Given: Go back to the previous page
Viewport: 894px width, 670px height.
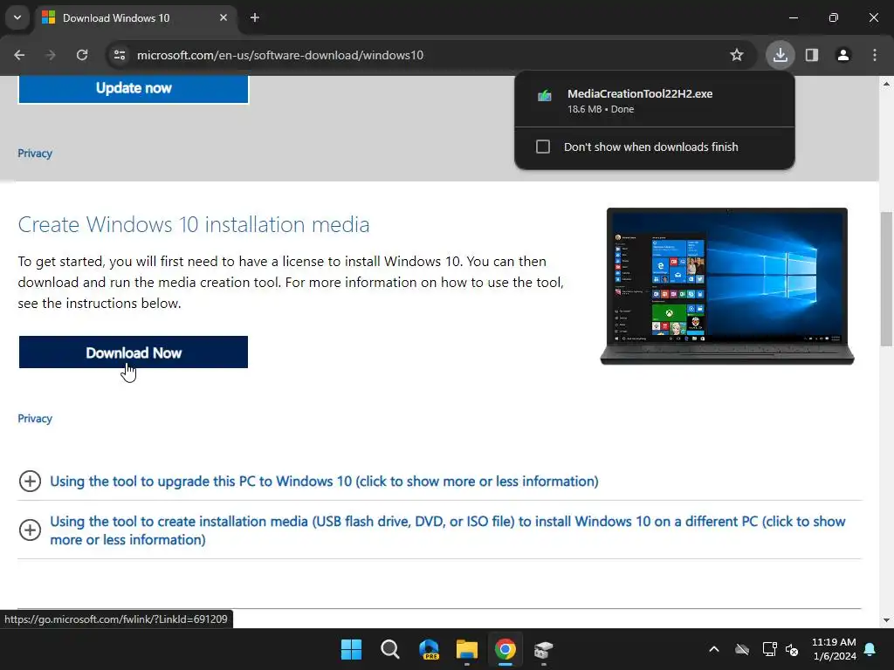Looking at the screenshot, I should click(x=19, y=55).
